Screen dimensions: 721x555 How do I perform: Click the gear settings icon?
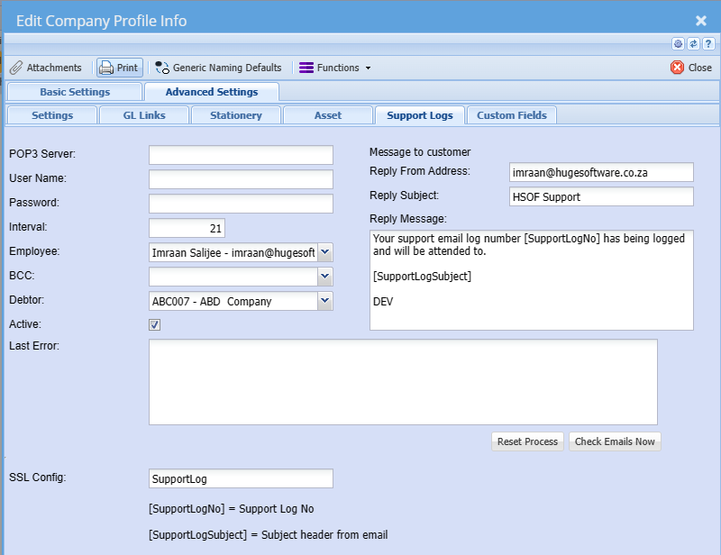679,43
